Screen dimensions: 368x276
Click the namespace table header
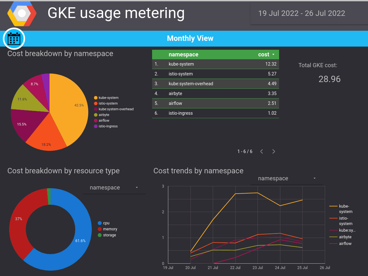[x=183, y=54]
